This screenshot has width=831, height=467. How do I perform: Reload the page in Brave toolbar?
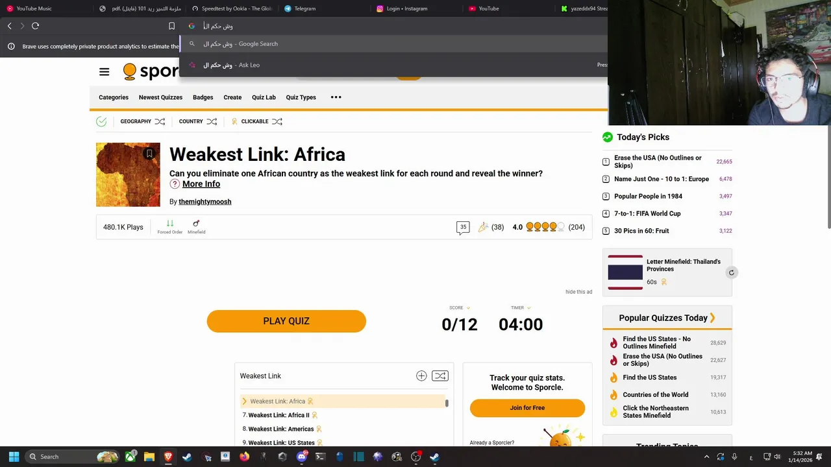[x=35, y=26]
